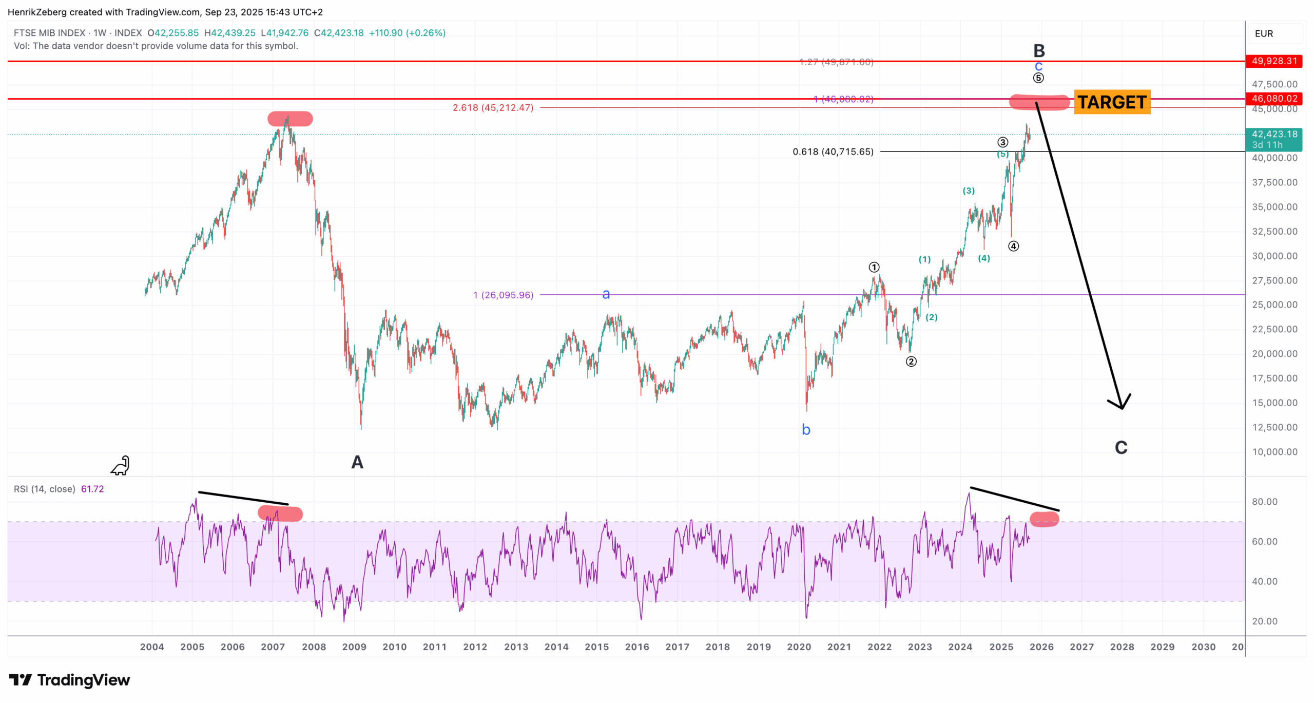
Task: Click the large C wave label
Action: click(1121, 448)
